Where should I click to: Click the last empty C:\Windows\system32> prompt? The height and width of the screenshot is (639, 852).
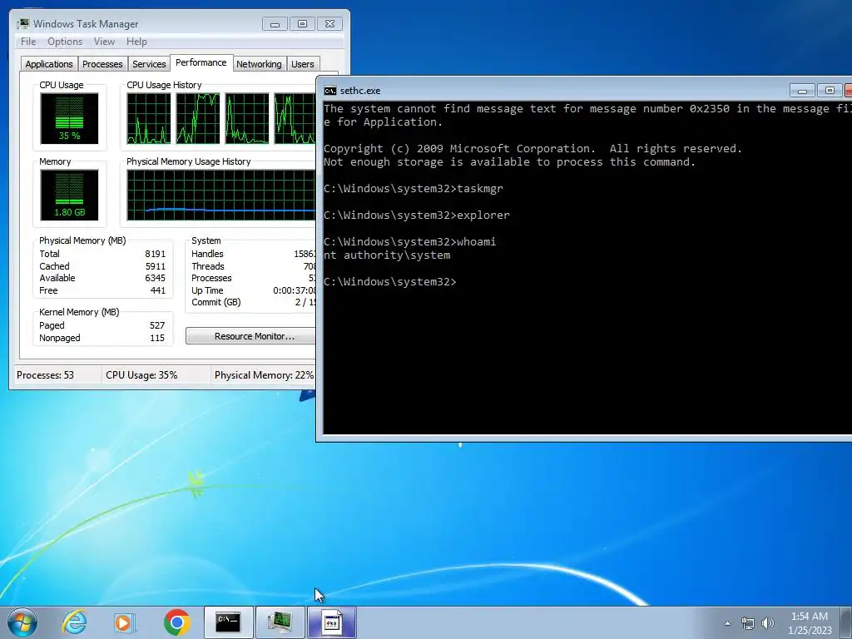click(390, 281)
